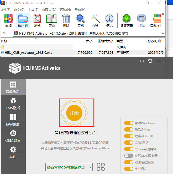This screenshot has height=174, width=173.
Task: Enable the 在线KMS服务器 switch
Action: 129,156
